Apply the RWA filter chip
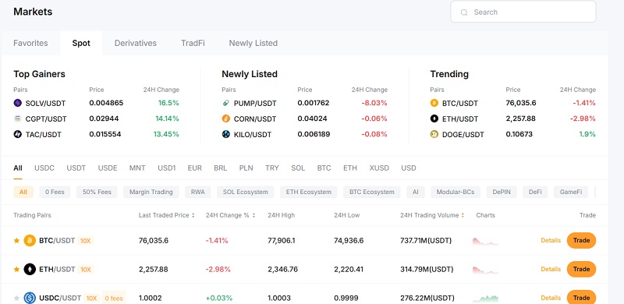Viewport: 624px width, 304px height. pos(198,192)
